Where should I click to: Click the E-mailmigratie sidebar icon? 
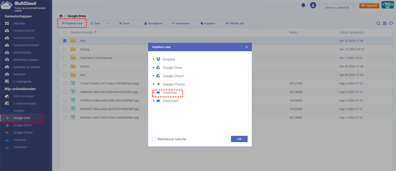pyautogui.click(x=7, y=81)
